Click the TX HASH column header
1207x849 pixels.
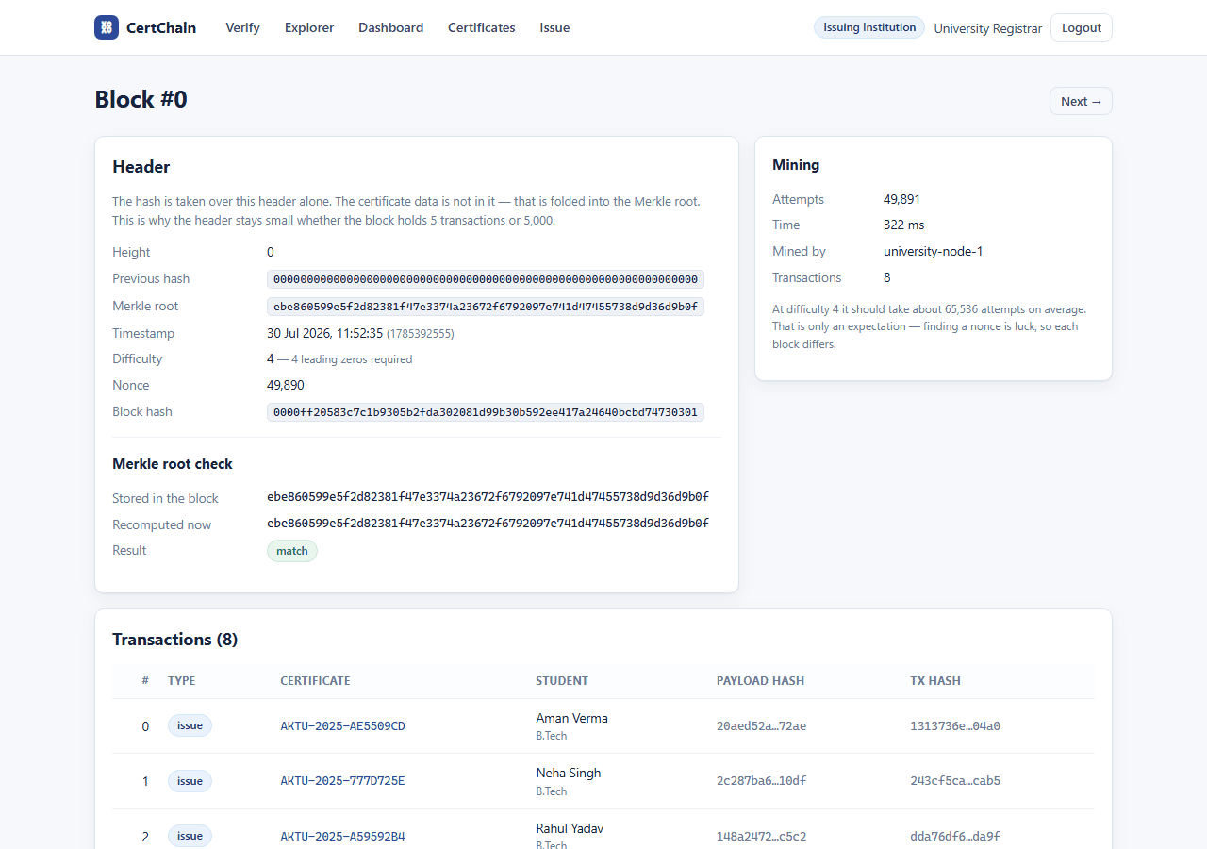click(935, 681)
